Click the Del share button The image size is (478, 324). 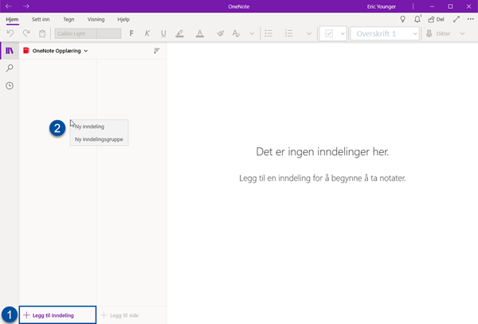pyautogui.click(x=436, y=18)
